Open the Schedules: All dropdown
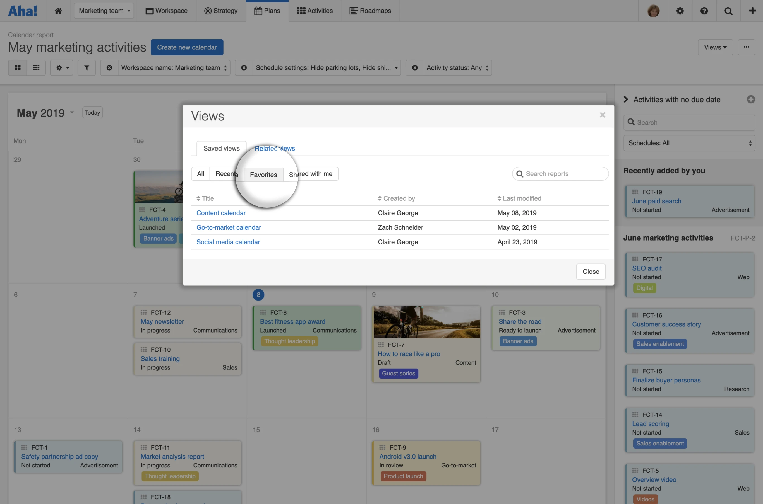 (x=689, y=143)
